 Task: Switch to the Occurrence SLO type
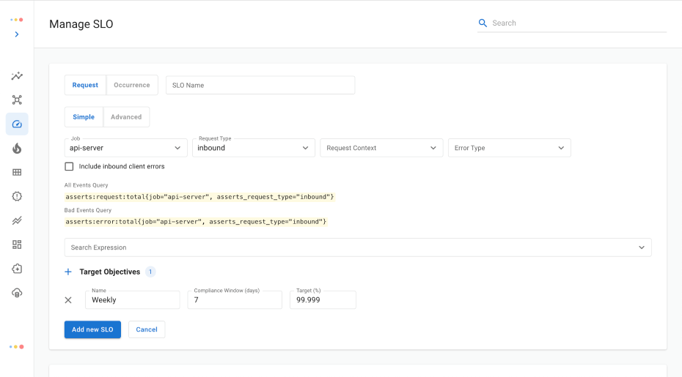[132, 85]
